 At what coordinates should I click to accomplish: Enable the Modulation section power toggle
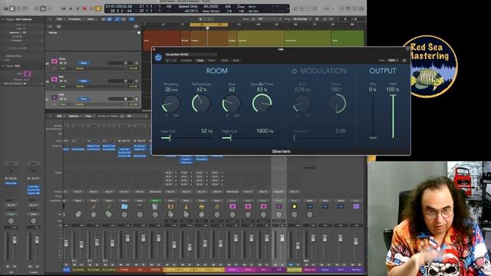294,71
